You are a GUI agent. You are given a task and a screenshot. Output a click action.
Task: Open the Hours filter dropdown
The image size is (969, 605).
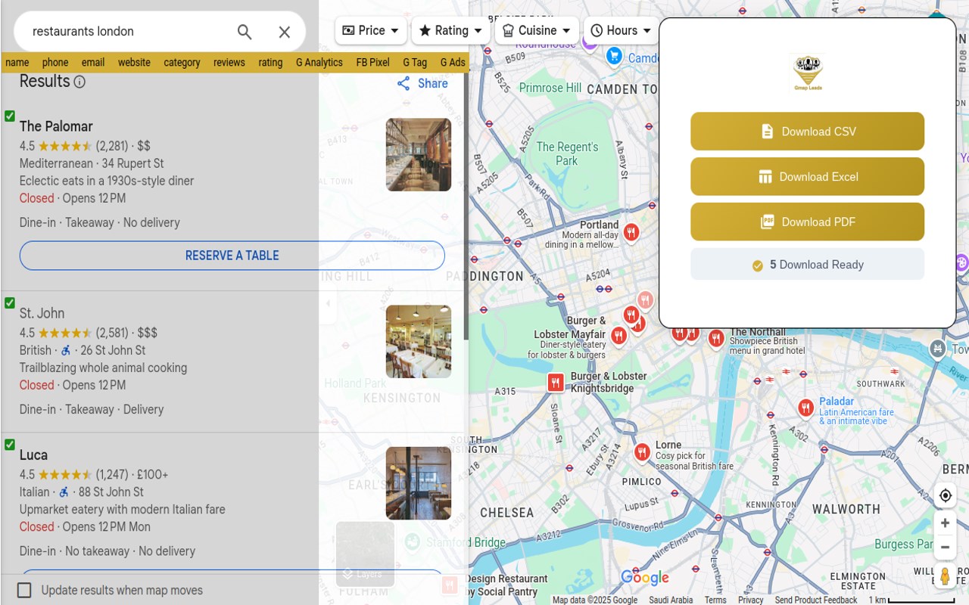621,31
